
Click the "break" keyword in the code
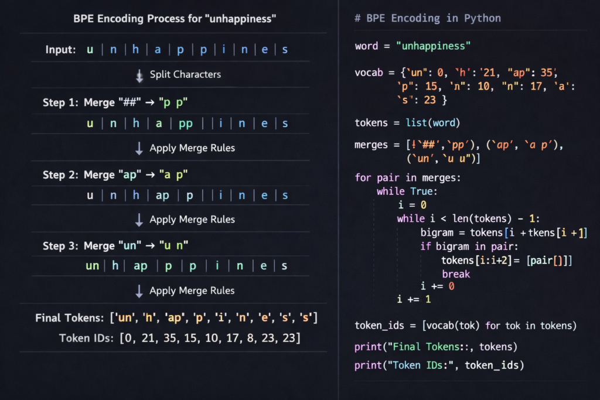tap(456, 273)
